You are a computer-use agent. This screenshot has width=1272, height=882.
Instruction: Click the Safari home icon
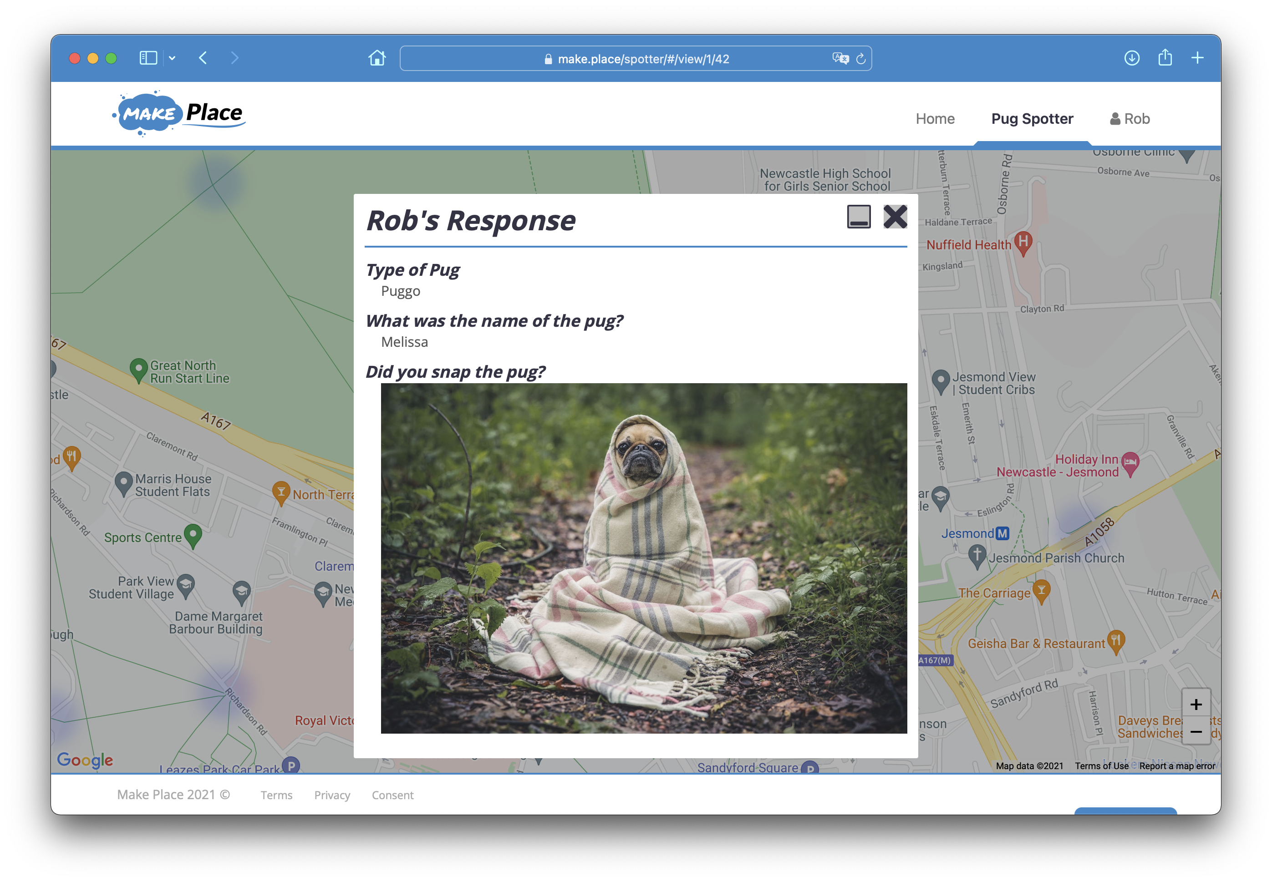(x=377, y=58)
